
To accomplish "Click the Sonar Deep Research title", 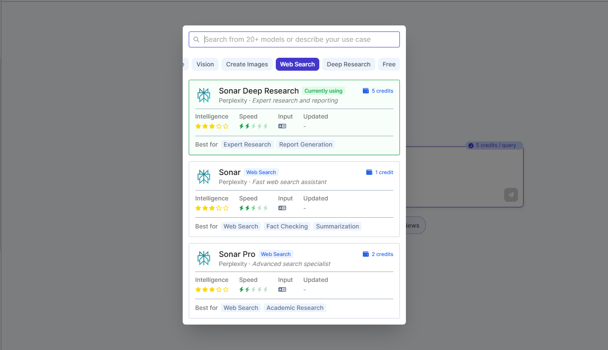I will click(x=259, y=91).
